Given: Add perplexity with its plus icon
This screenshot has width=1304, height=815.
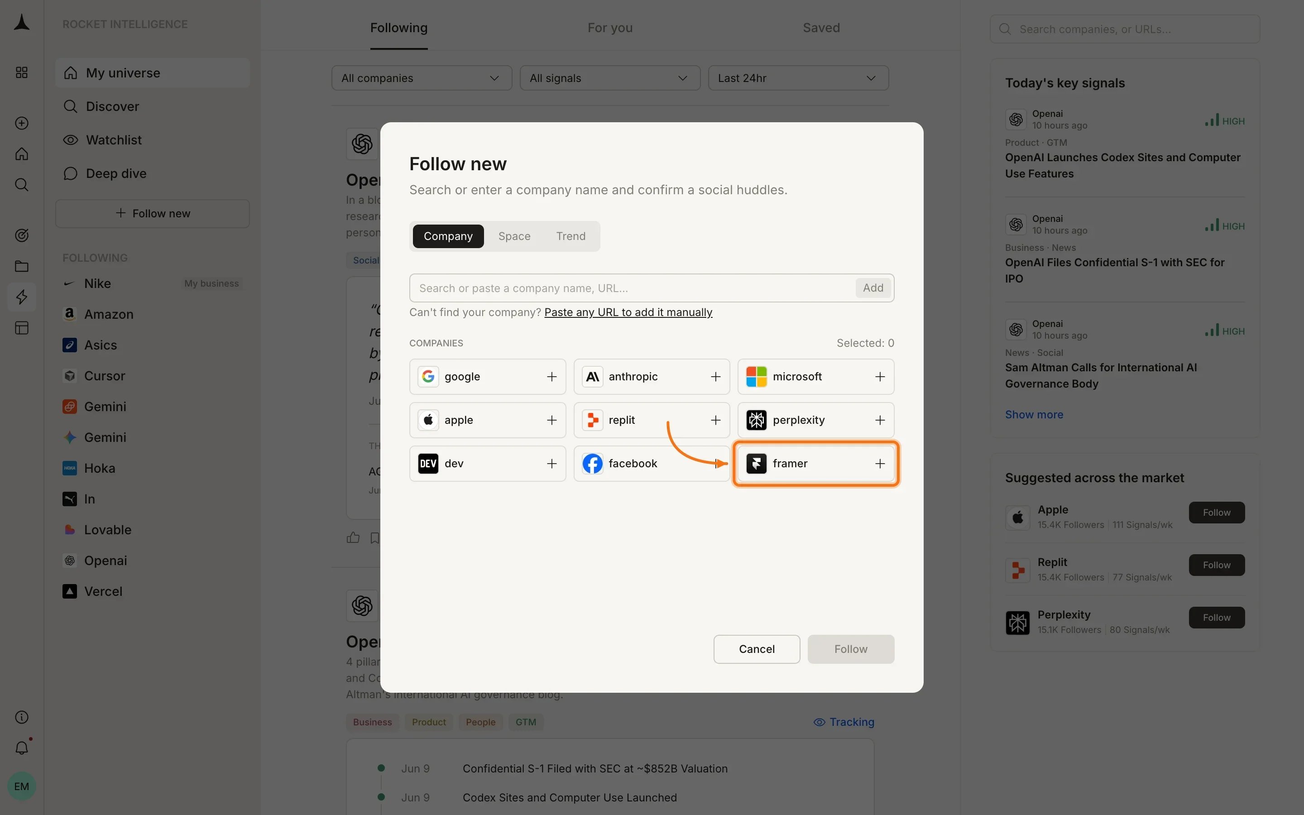Looking at the screenshot, I should tap(880, 420).
